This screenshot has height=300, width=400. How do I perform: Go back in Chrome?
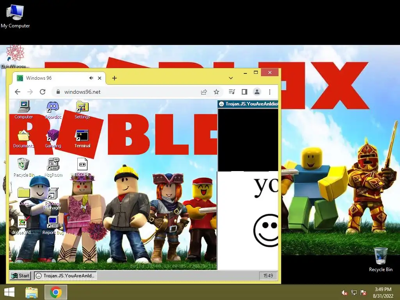pos(18,92)
